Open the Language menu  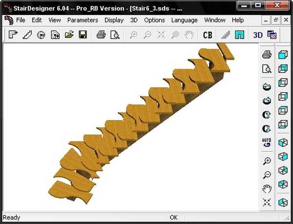click(x=185, y=20)
